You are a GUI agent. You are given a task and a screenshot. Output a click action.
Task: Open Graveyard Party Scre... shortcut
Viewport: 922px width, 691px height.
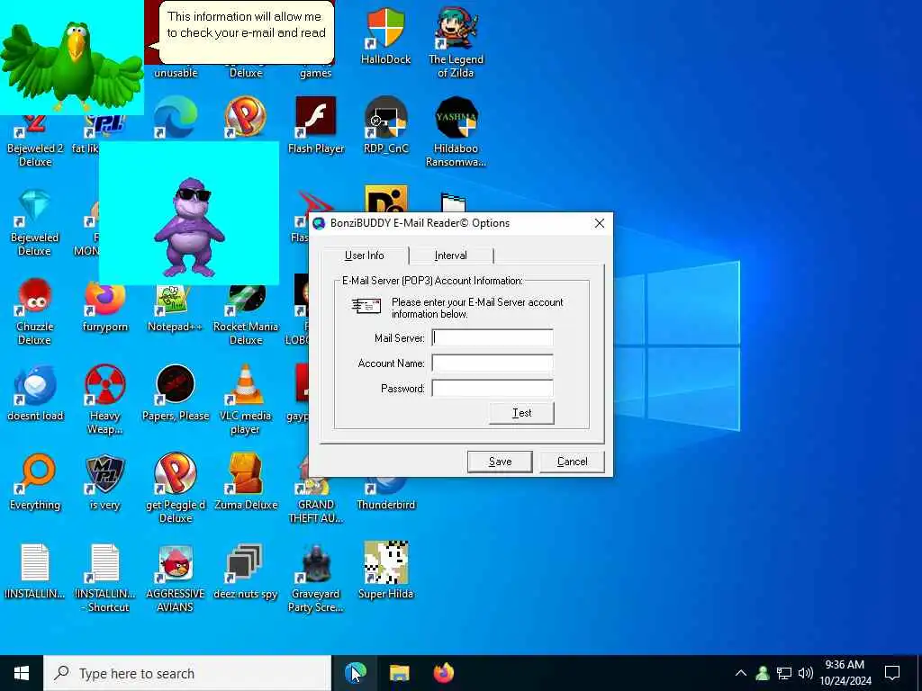coord(316,578)
